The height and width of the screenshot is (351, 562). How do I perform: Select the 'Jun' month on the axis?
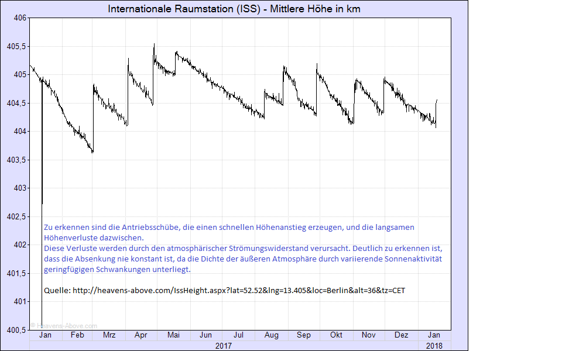tap(205, 335)
